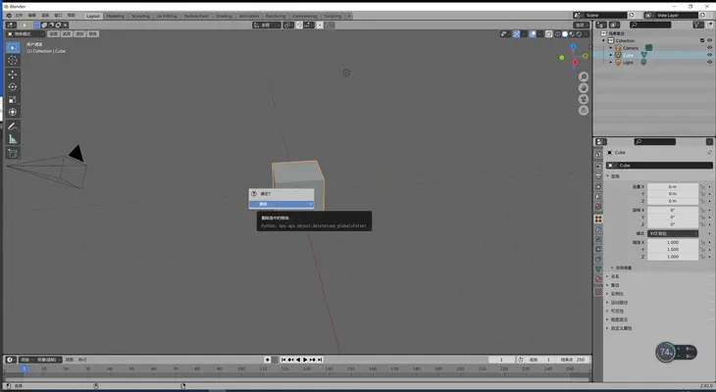Switch to the Modeling workspace tab

[x=116, y=16]
